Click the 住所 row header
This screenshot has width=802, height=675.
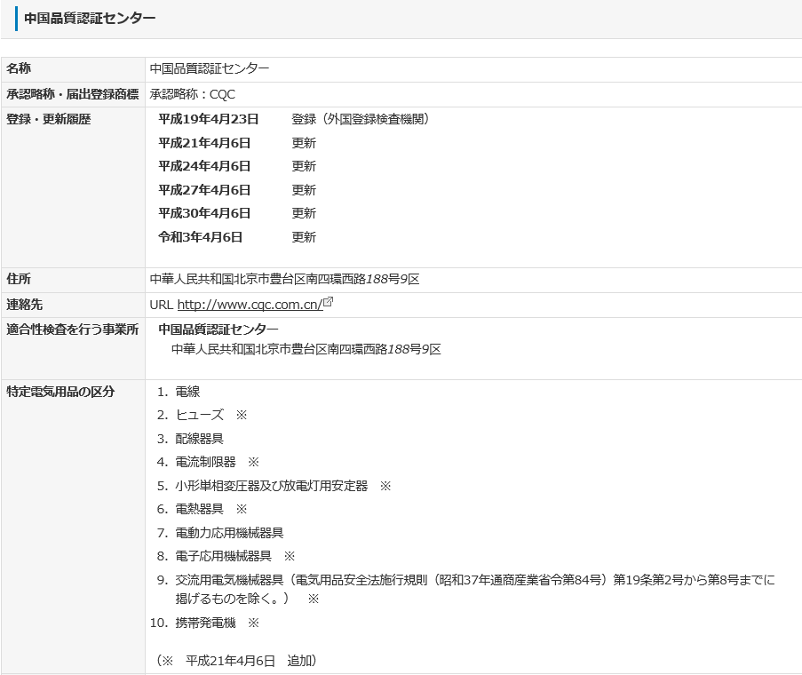(19, 279)
